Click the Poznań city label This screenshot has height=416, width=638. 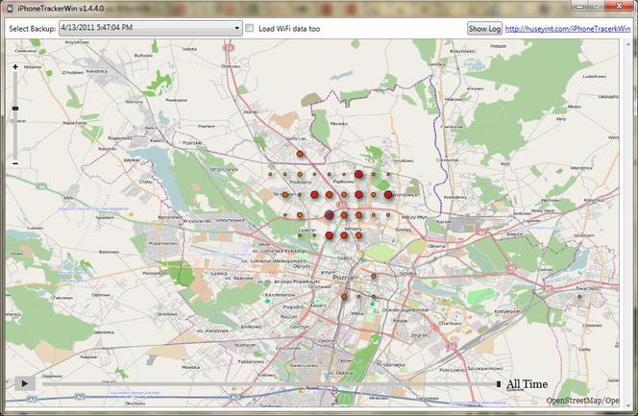point(345,278)
